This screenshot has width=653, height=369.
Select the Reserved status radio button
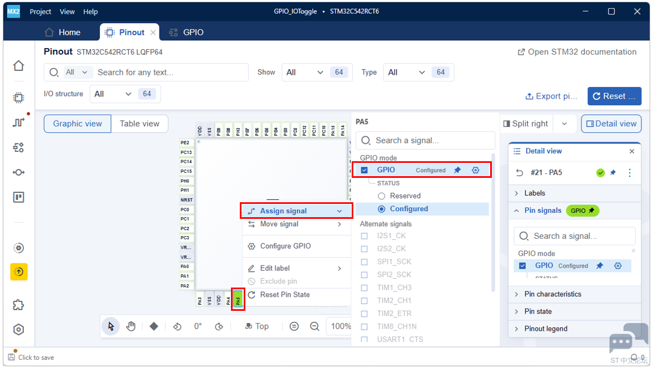[x=382, y=196]
